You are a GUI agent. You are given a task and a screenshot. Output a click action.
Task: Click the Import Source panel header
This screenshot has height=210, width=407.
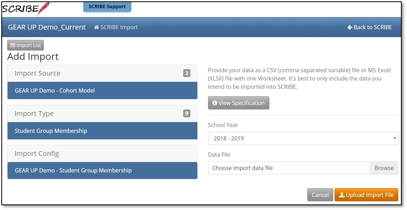(102, 73)
